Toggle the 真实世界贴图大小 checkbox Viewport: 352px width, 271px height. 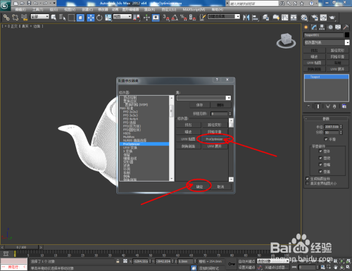coord(307,183)
